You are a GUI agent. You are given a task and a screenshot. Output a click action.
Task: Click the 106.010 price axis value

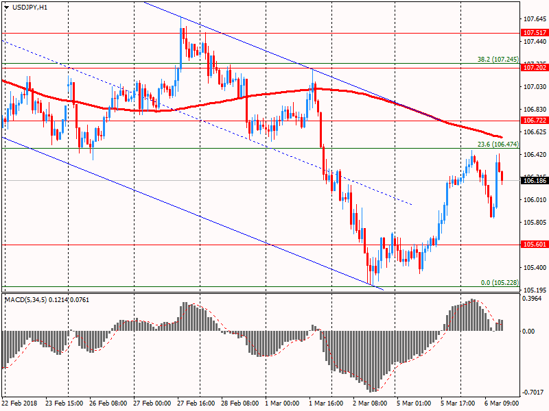pyautogui.click(x=535, y=199)
